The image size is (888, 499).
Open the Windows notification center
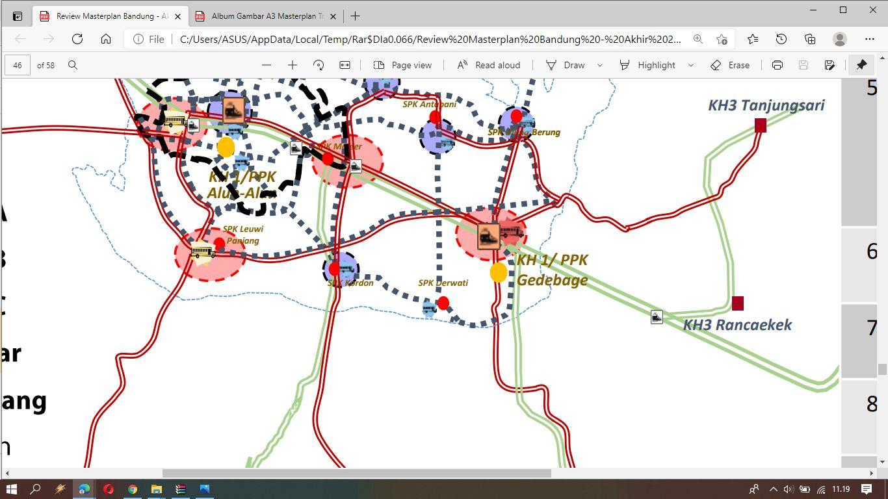coord(867,489)
